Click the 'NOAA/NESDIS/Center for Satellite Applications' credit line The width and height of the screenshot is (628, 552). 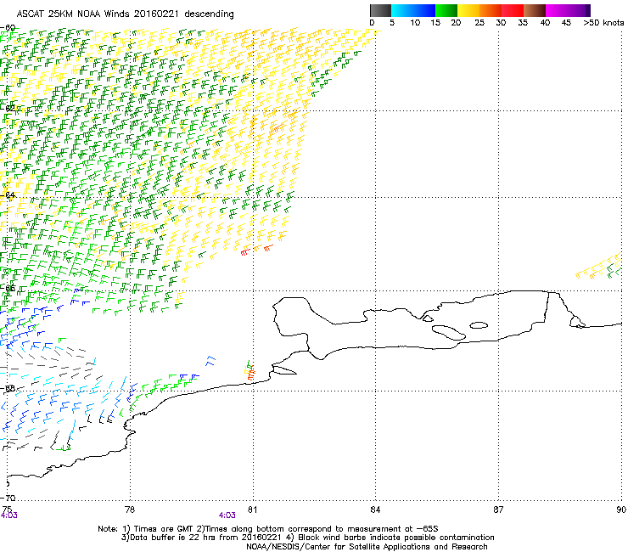coord(367,547)
